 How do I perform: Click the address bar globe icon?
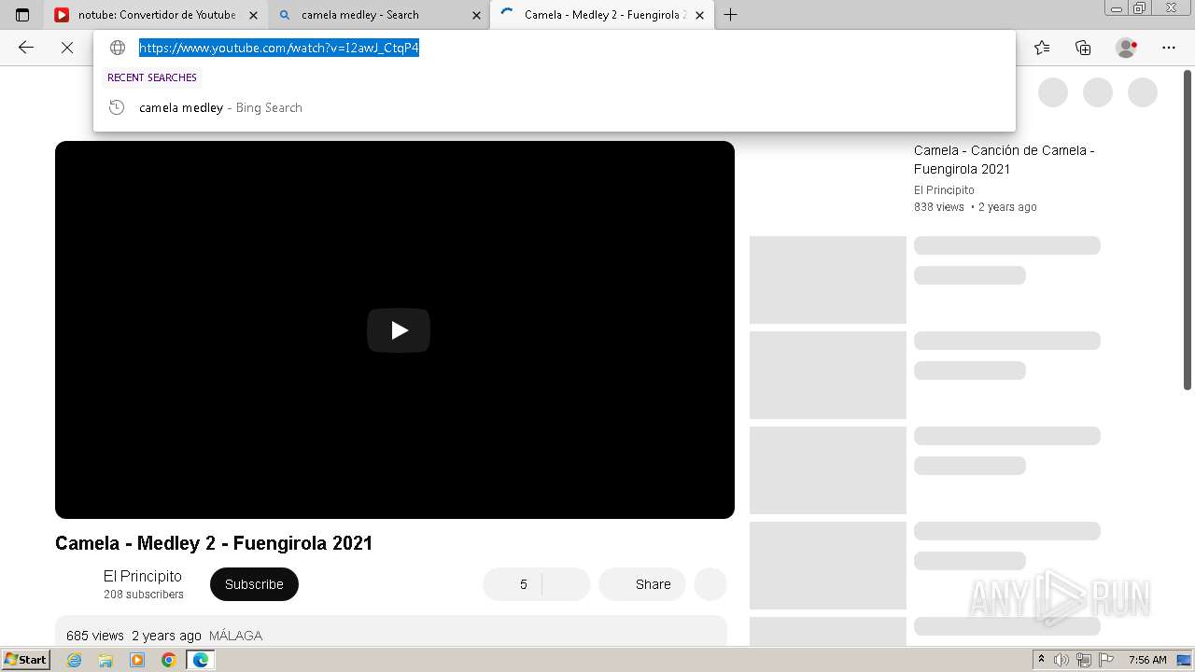tap(118, 48)
